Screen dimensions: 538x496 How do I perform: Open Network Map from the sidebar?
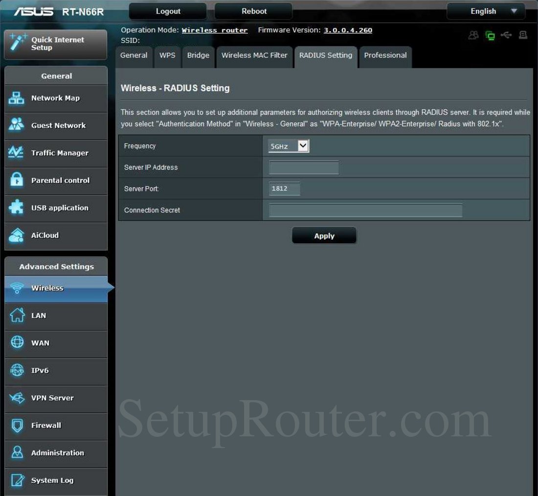pyautogui.click(x=56, y=98)
